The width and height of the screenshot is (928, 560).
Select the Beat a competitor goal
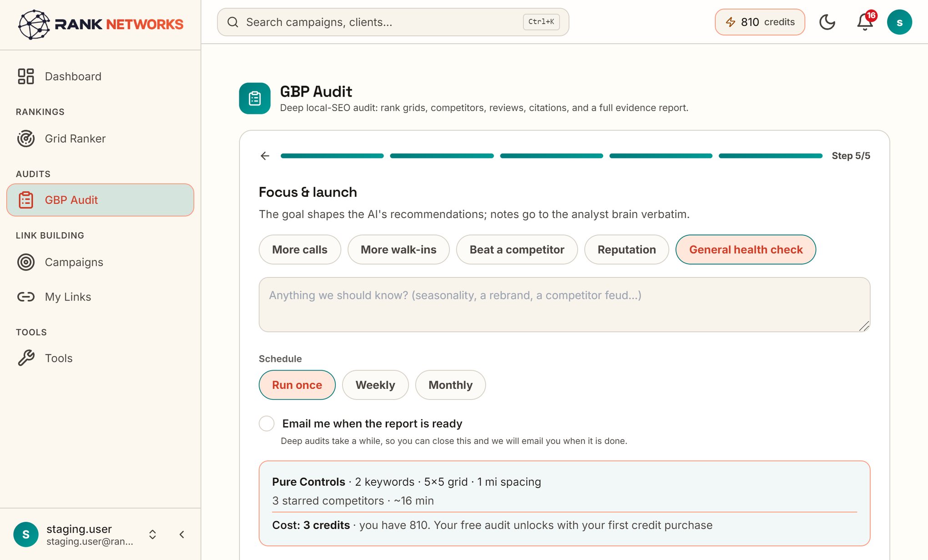(x=517, y=249)
